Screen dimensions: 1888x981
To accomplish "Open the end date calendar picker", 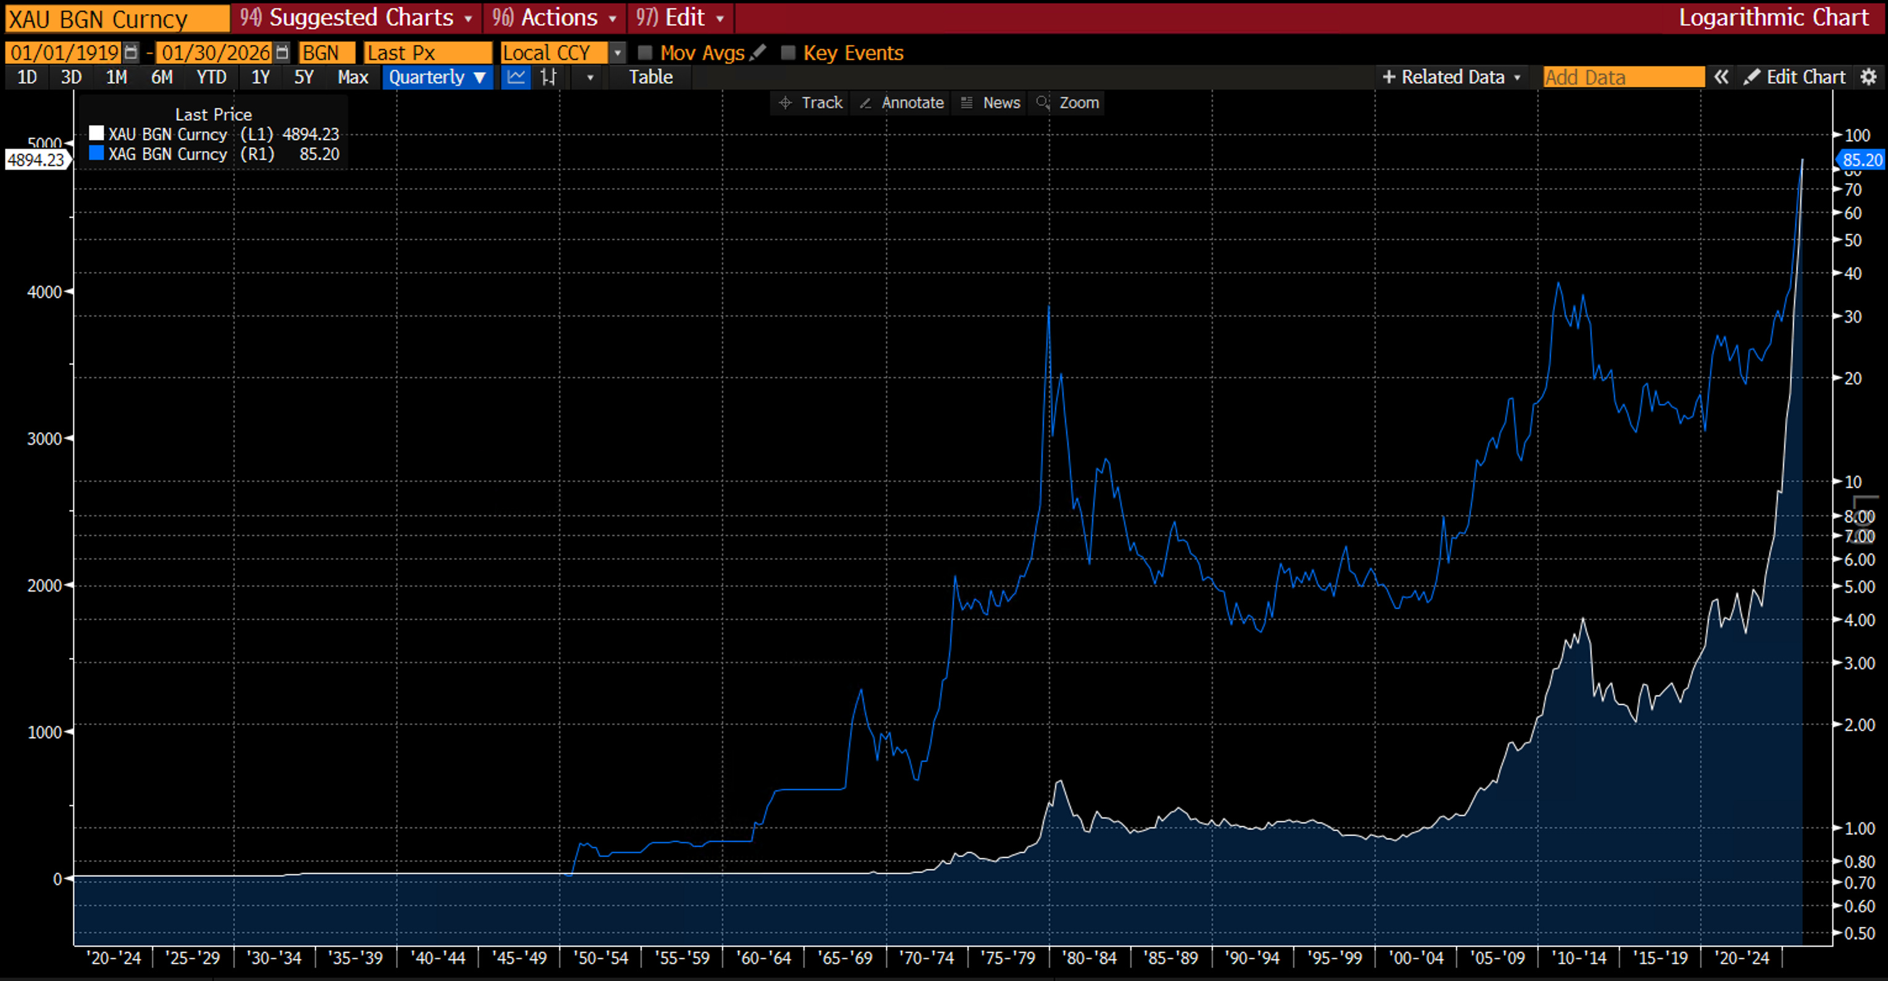I will coord(282,52).
